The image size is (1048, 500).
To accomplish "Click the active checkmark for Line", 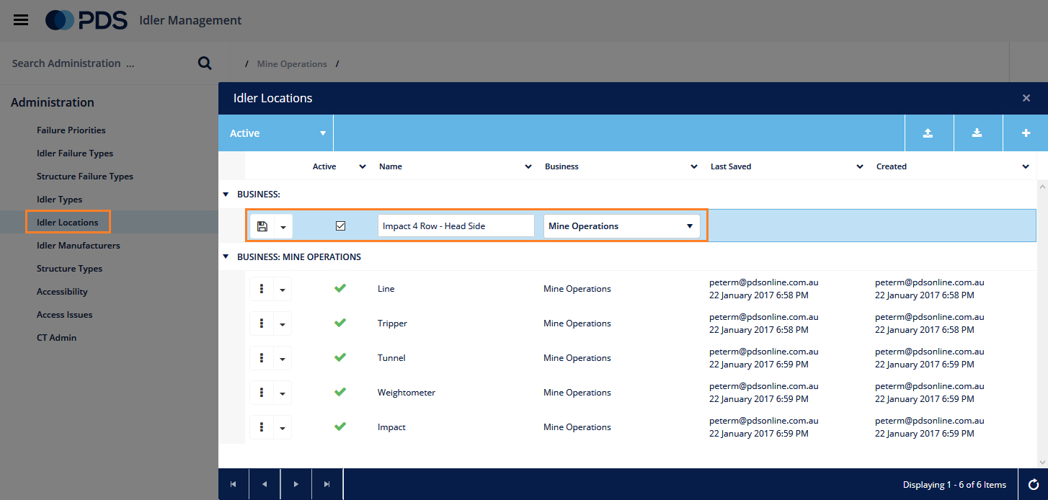I will tap(340, 288).
